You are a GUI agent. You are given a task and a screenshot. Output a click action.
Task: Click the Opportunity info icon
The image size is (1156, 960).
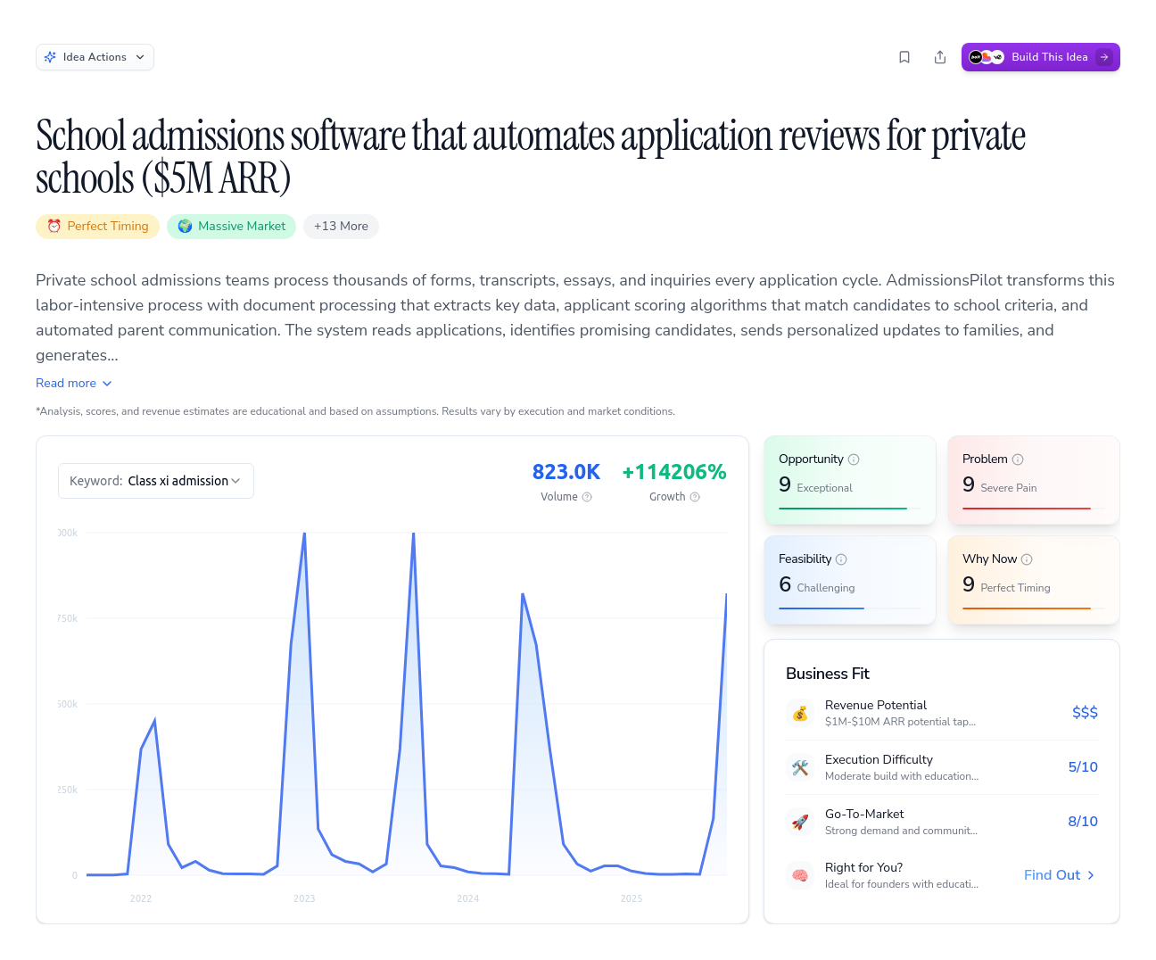(x=854, y=459)
